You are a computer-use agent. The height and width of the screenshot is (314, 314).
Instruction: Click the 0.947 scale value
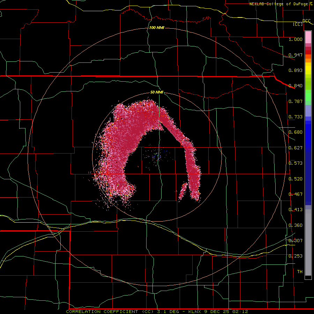pyautogui.click(x=296, y=55)
